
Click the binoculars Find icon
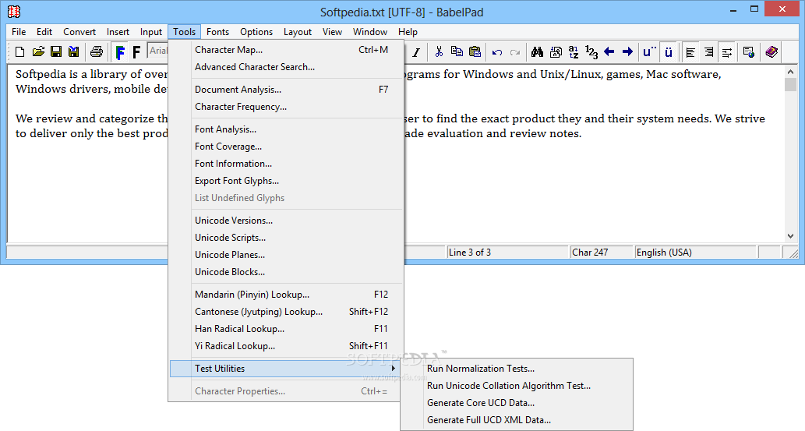click(x=537, y=52)
